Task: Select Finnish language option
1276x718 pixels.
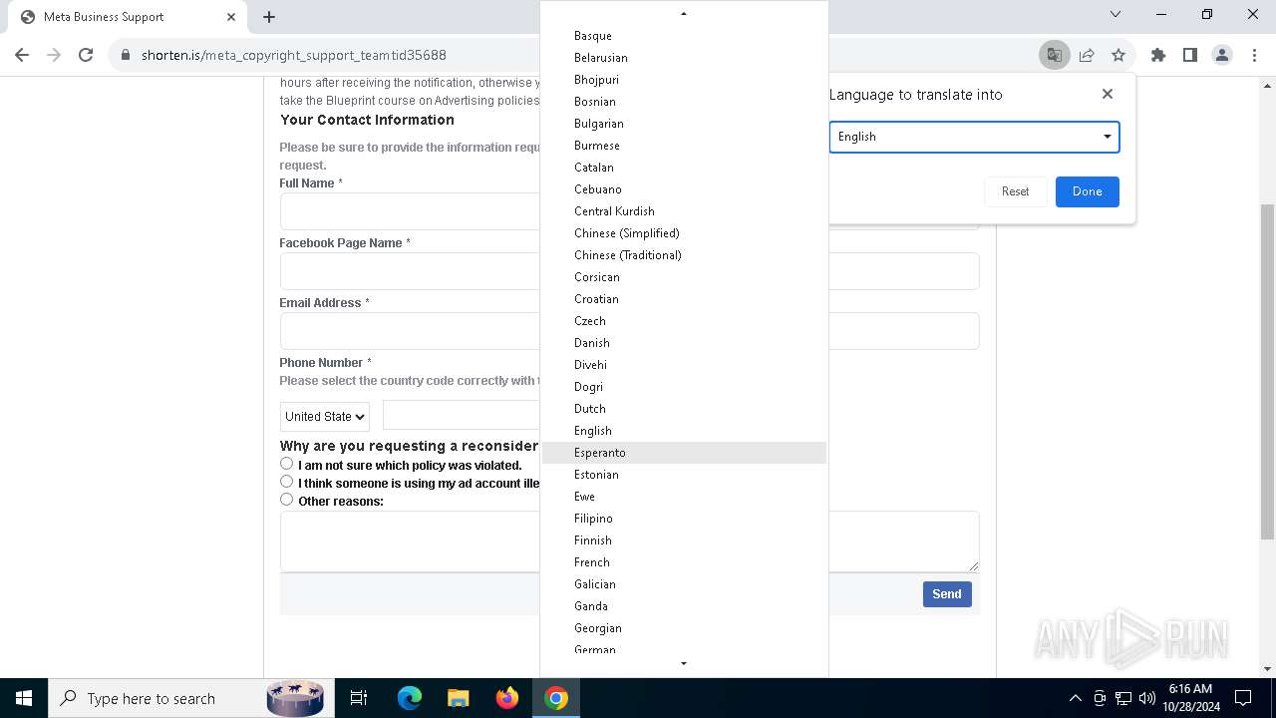Action: point(684,540)
